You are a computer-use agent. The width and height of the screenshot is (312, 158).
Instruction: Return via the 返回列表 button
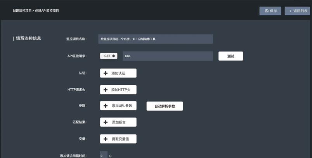pos(297,11)
